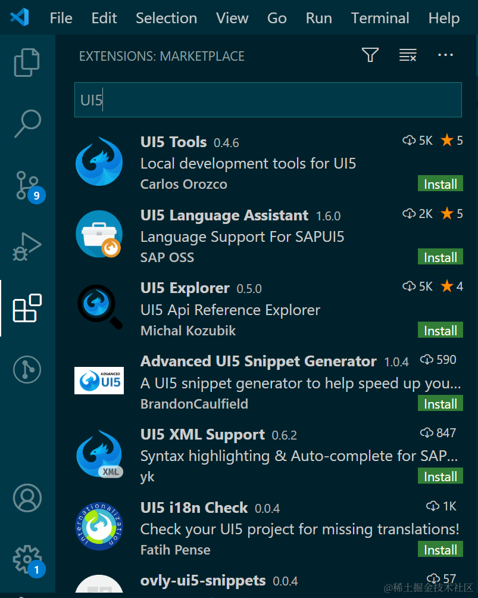Viewport: 478px width, 598px height.
Task: Click the VS Code logo icon
Action: coord(20,17)
